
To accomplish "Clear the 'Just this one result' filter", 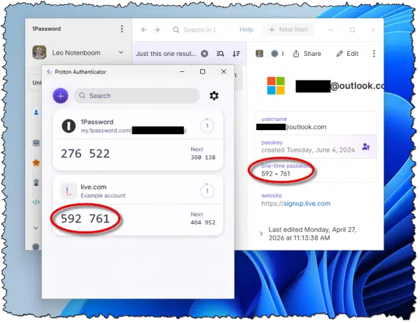I will coord(204,54).
